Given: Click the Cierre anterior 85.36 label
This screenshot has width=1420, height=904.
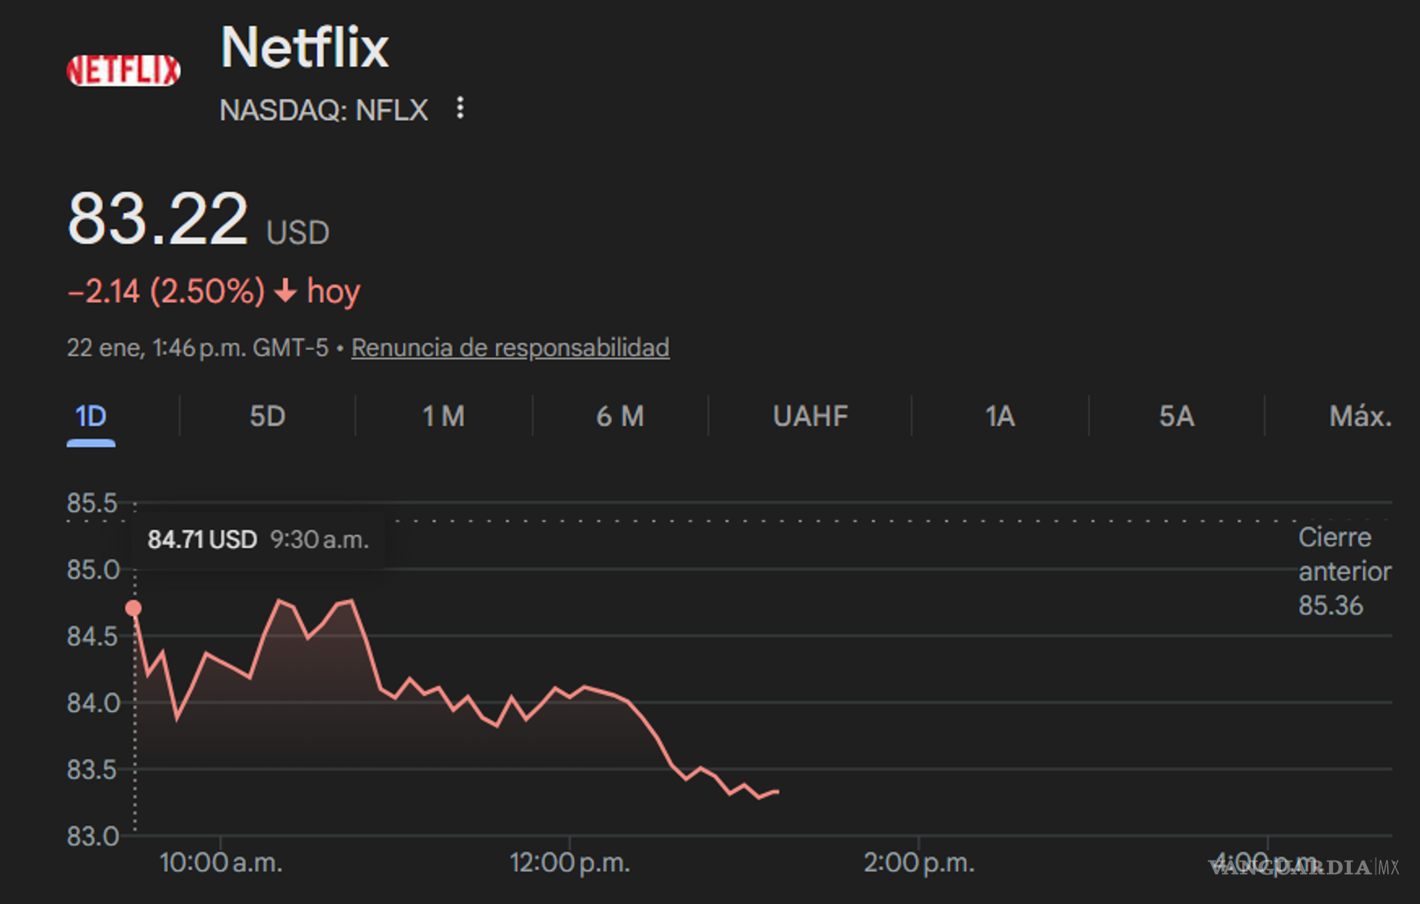Looking at the screenshot, I should tap(1344, 571).
